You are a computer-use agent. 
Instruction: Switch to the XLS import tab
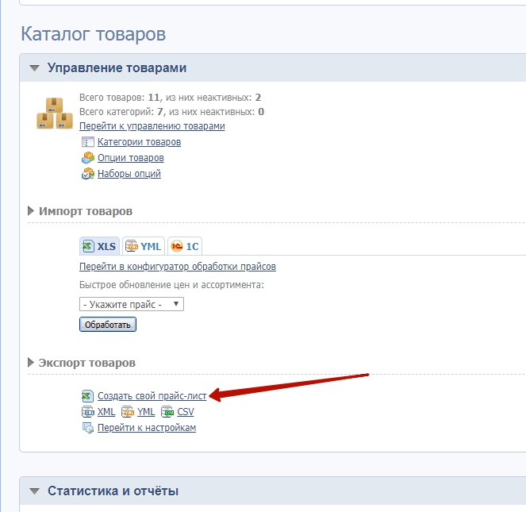tap(99, 246)
